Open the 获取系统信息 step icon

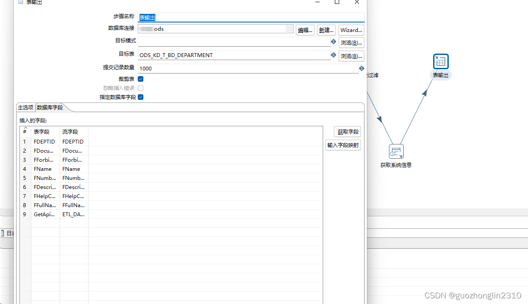point(395,152)
